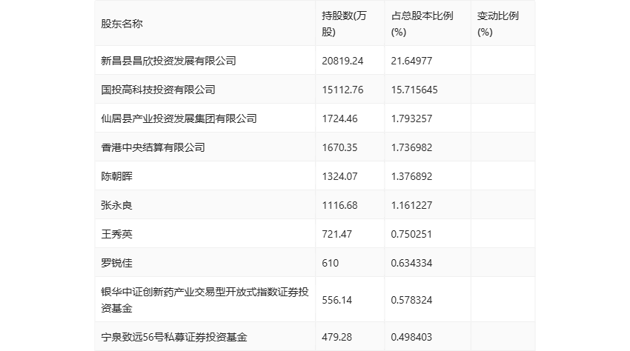
Task: Select the 股东名称 column header
Action: coord(122,24)
